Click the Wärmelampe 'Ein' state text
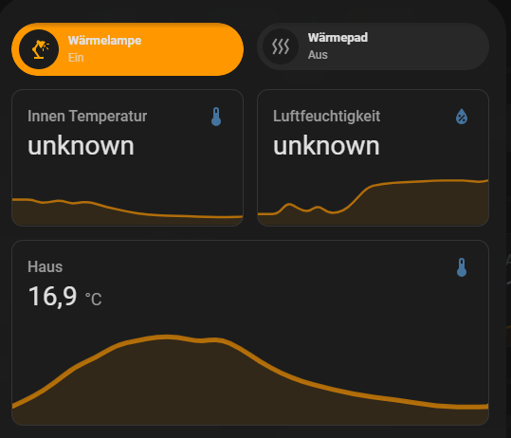 pos(76,58)
